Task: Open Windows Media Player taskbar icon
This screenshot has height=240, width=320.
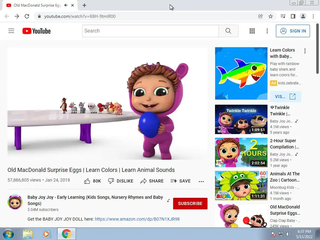Action: coord(47,234)
